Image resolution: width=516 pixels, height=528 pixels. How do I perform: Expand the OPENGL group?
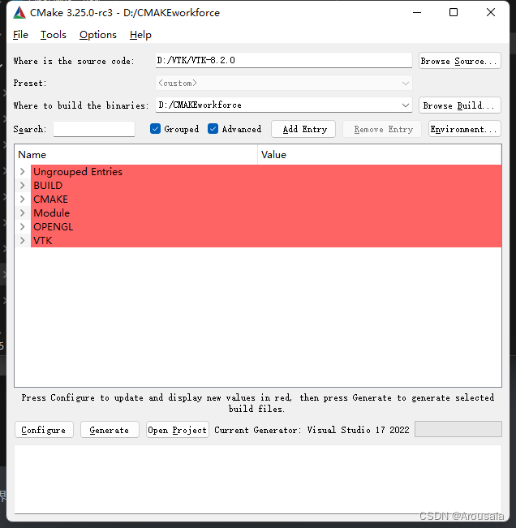[x=23, y=227]
